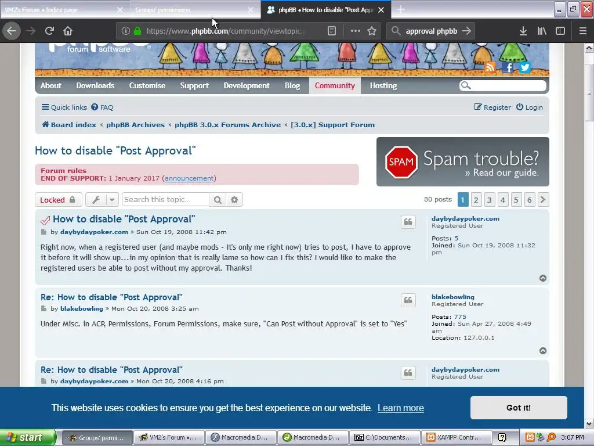Go back with the browser back arrow

(12, 31)
